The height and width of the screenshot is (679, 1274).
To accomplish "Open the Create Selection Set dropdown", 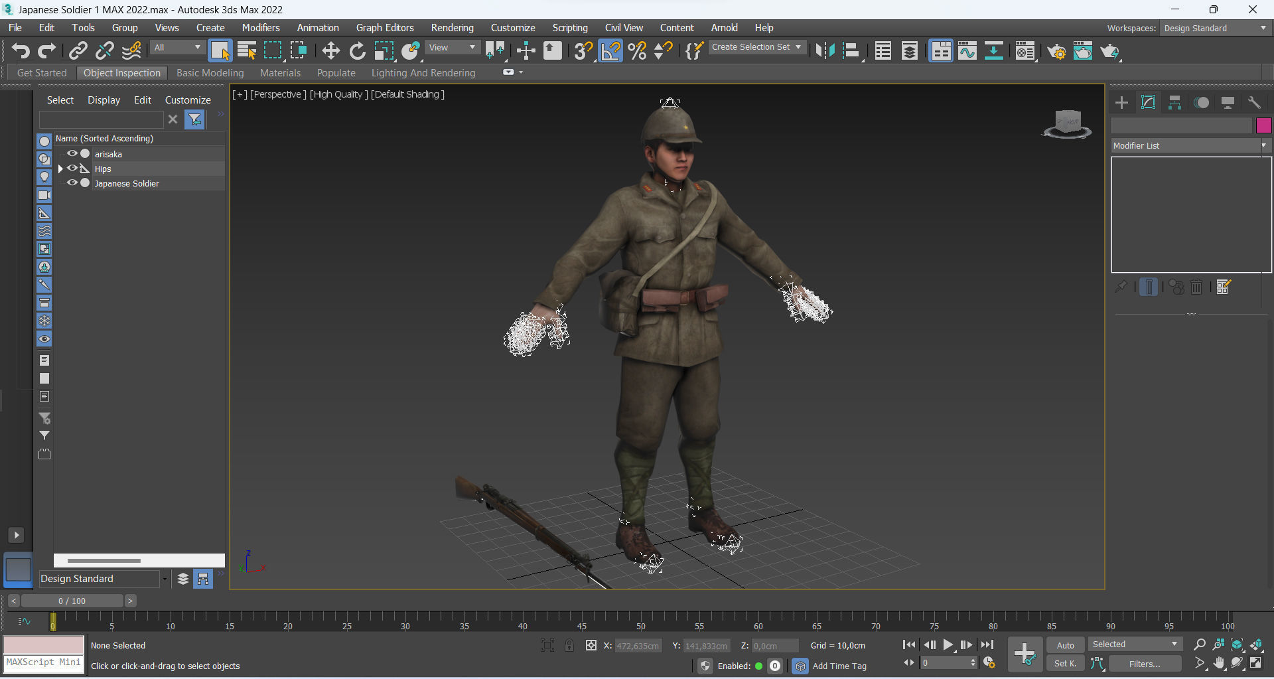I will click(757, 47).
